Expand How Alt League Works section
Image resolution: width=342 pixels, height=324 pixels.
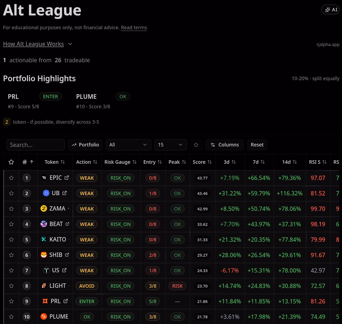point(37,44)
